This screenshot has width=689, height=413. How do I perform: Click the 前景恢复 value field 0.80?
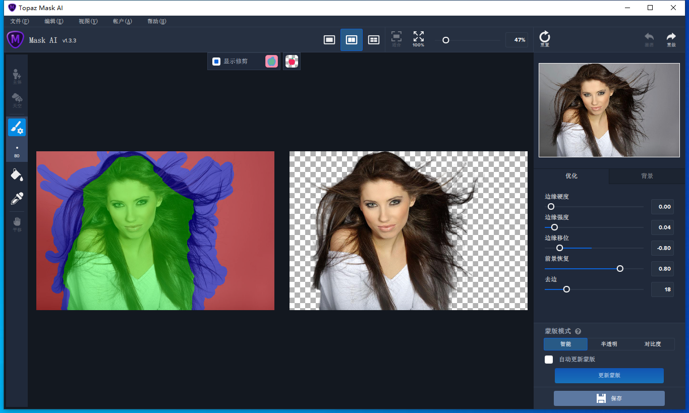pyautogui.click(x=662, y=269)
